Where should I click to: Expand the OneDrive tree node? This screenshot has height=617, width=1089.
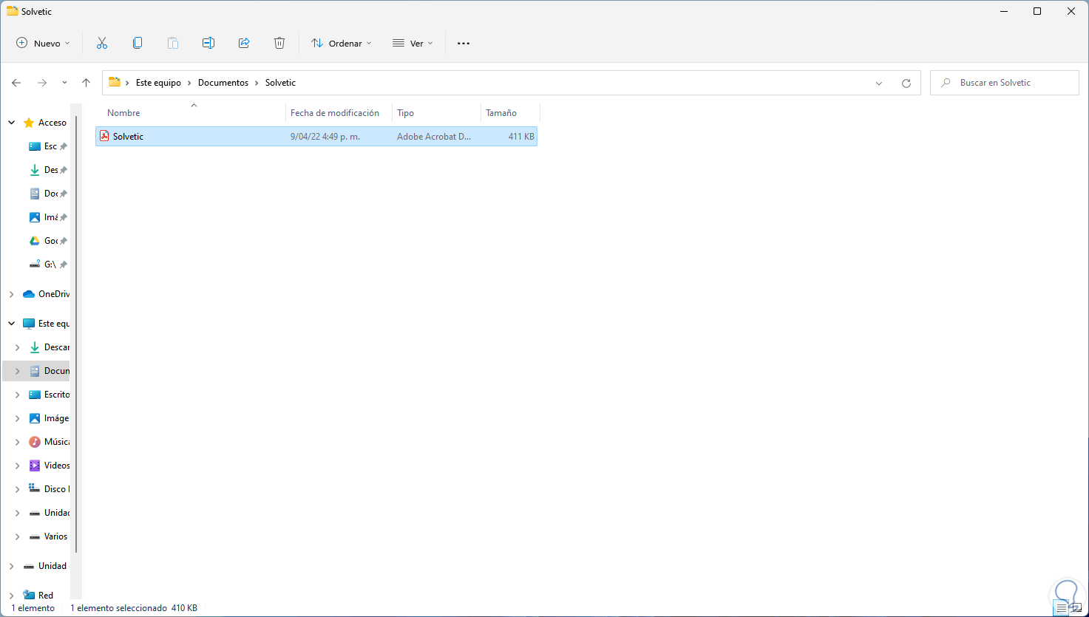click(x=11, y=294)
